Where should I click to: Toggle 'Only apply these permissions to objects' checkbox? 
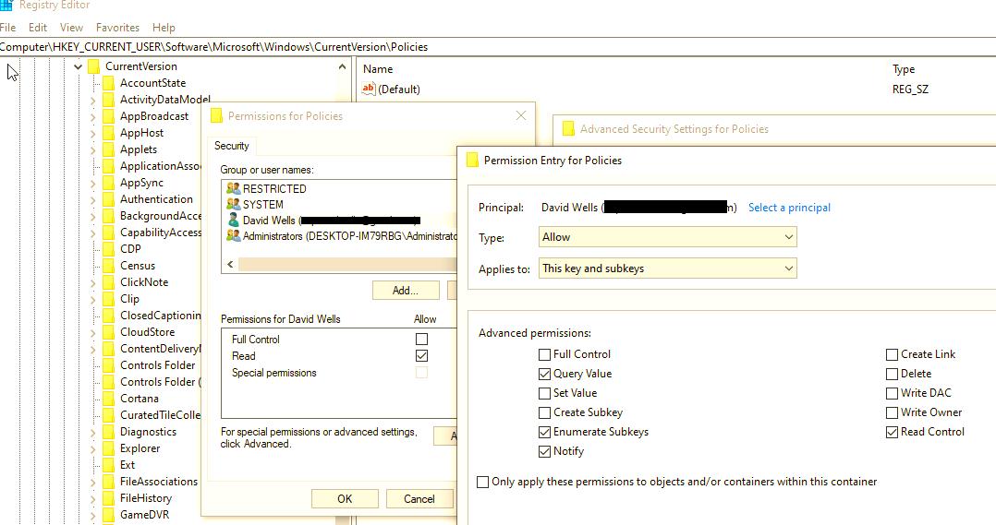(482, 482)
